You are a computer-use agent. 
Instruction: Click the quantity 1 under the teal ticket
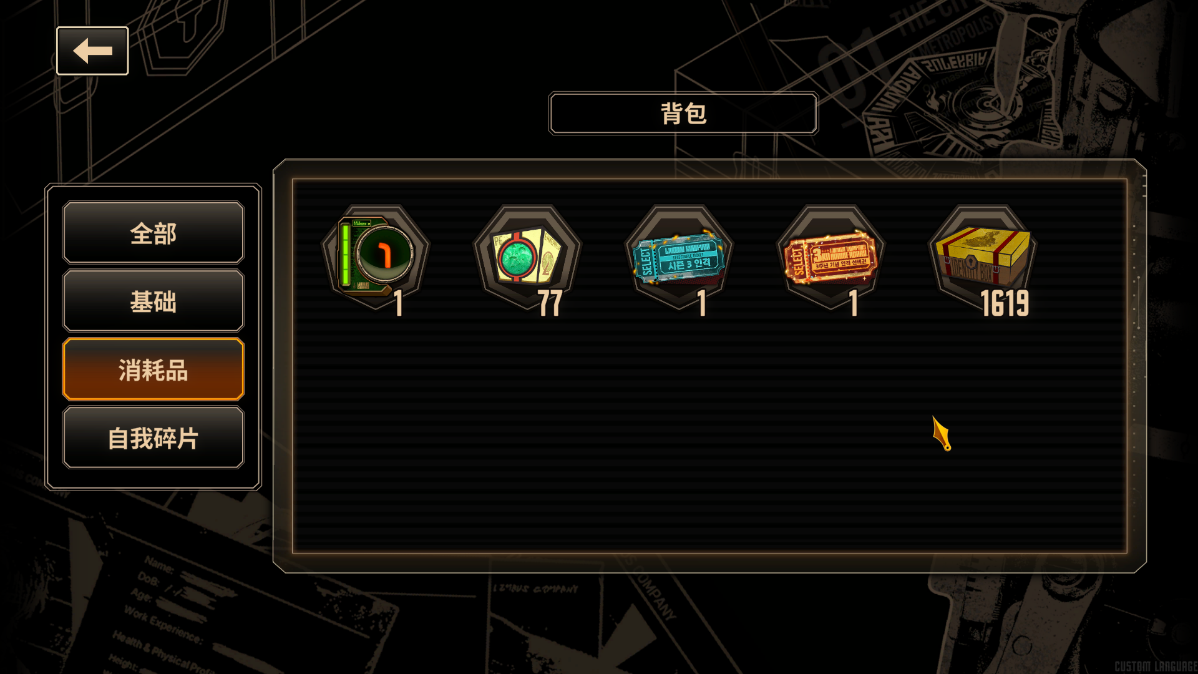pos(702,303)
